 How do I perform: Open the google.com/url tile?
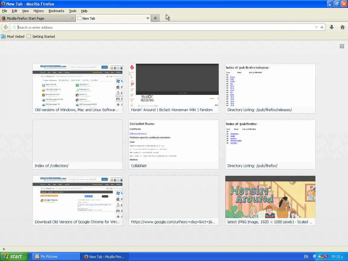[174, 201]
